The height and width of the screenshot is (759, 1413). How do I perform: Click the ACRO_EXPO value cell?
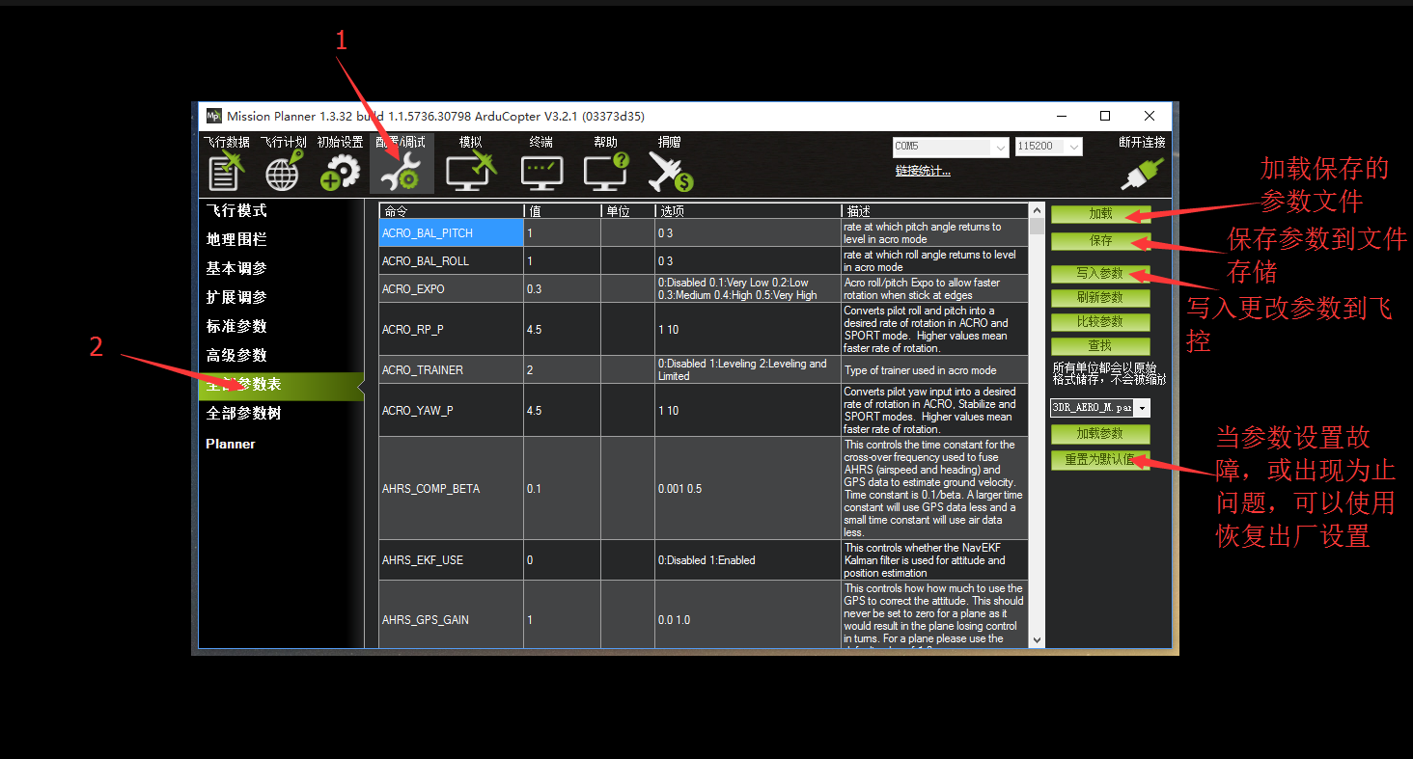(562, 288)
